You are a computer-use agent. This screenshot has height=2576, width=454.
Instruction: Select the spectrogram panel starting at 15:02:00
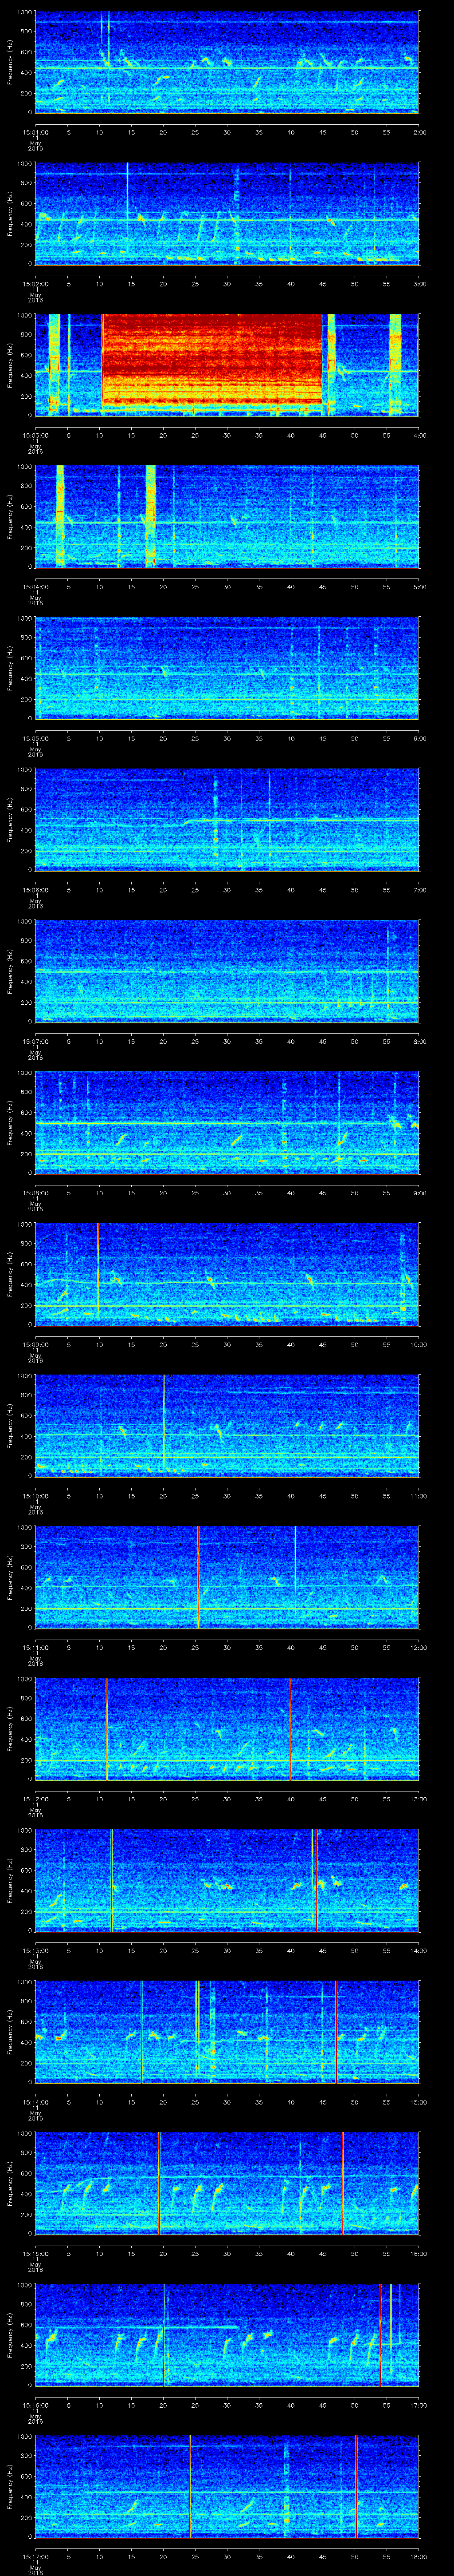[227, 213]
